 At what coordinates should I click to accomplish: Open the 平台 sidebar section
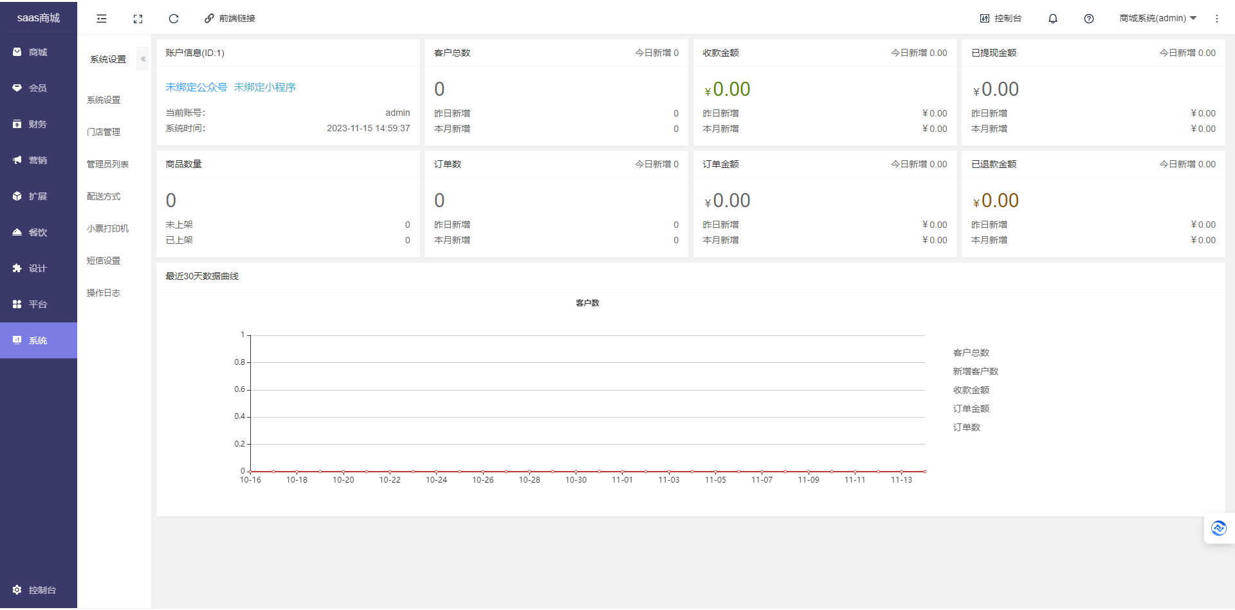click(38, 304)
